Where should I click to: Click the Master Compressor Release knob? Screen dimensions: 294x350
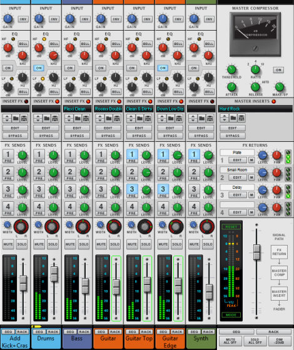pyautogui.click(x=255, y=87)
